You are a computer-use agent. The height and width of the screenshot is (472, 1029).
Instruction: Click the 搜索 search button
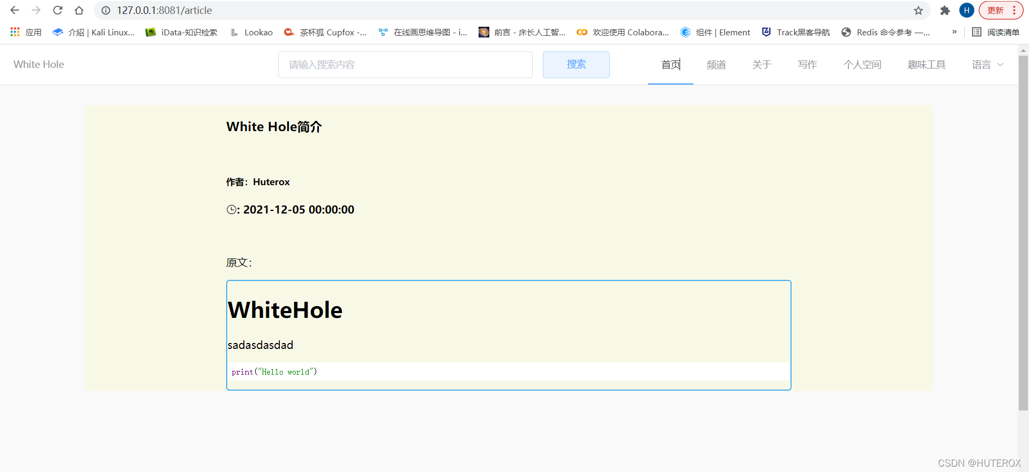pos(576,65)
